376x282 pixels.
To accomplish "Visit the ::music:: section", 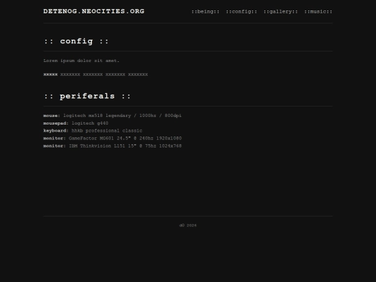I will tap(318, 12).
